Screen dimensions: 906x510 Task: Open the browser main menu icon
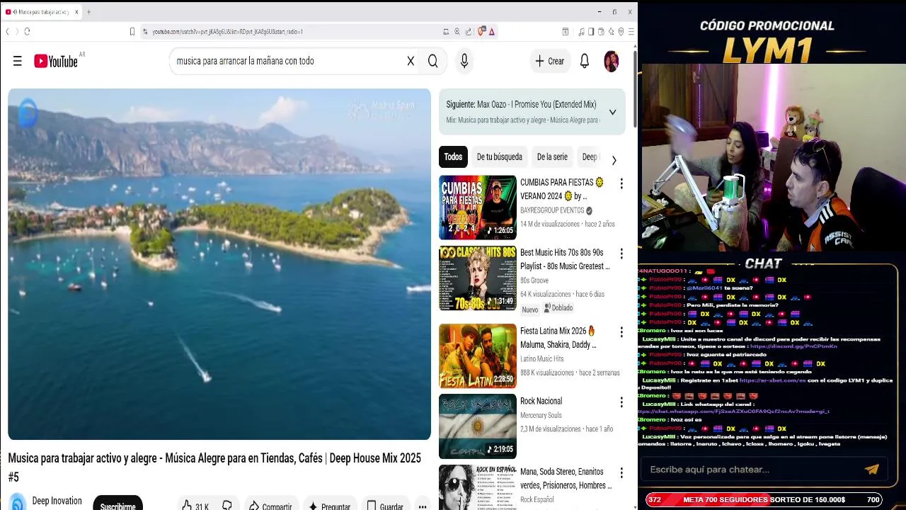point(631,31)
